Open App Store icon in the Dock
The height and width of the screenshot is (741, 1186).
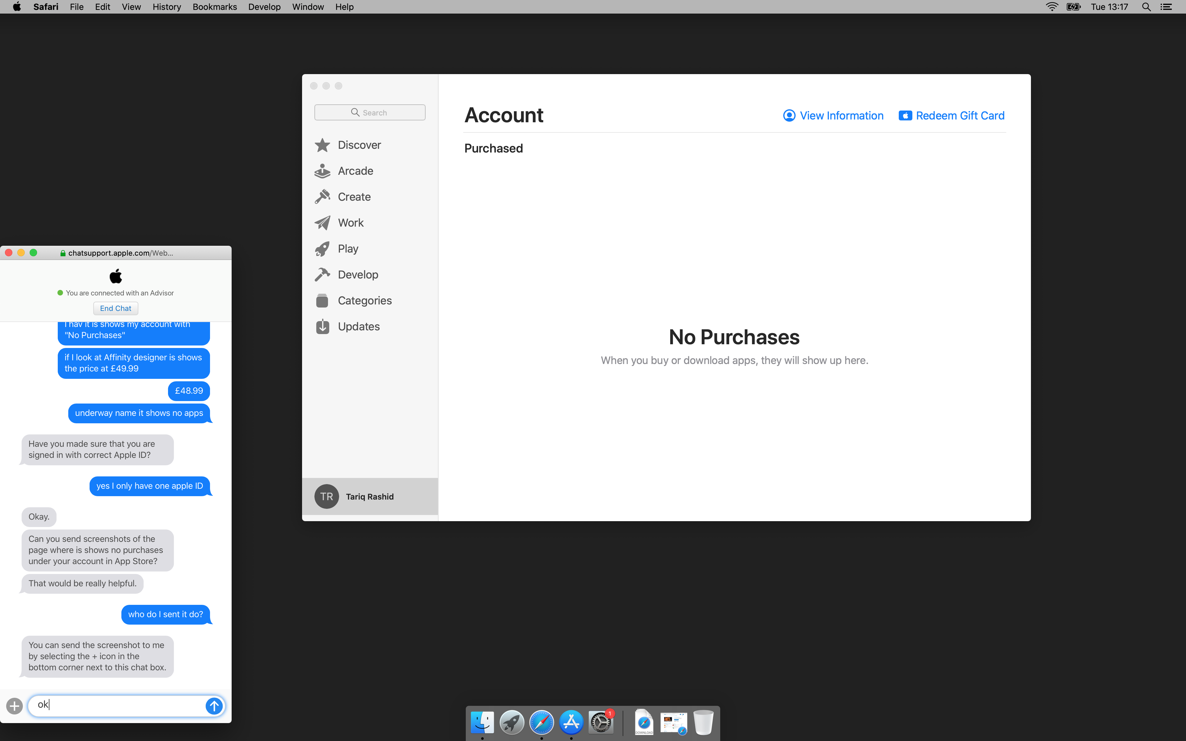pyautogui.click(x=571, y=722)
